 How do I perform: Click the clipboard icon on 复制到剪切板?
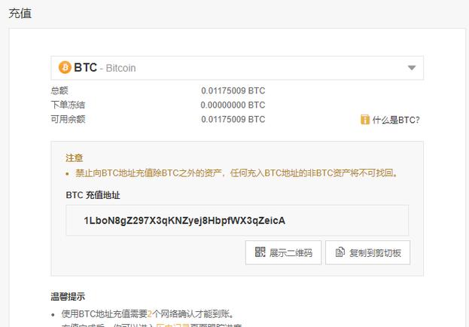[x=340, y=252]
